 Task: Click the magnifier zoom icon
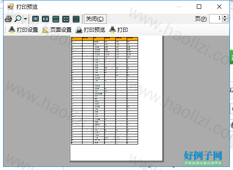[x=18, y=18]
